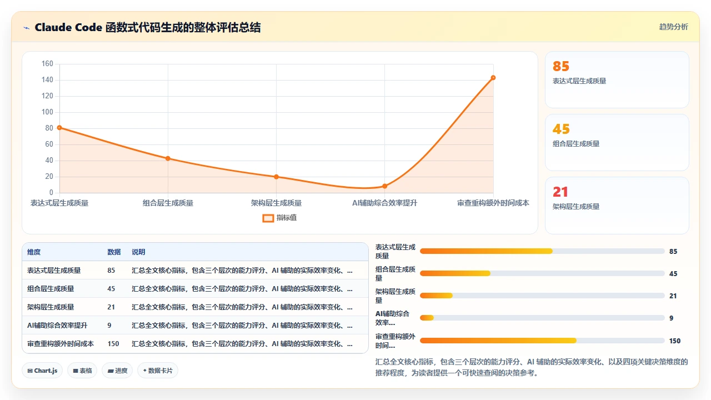Viewport: 711px width, 400px height.
Task: Click the 85 value in the 表达式层生成质量 card
Action: [x=561, y=66]
